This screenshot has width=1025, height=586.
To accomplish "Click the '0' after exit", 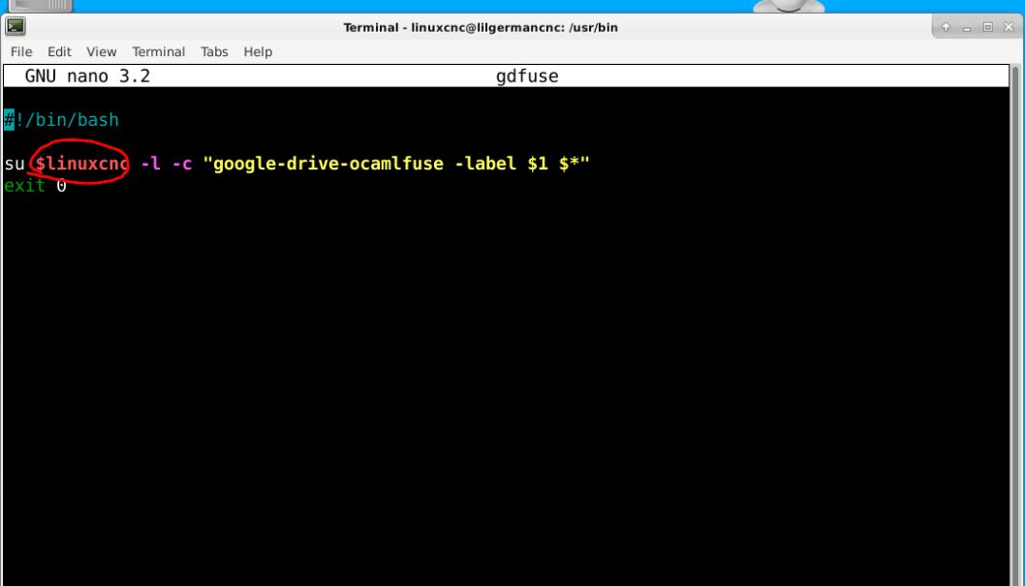I will pyautogui.click(x=61, y=186).
